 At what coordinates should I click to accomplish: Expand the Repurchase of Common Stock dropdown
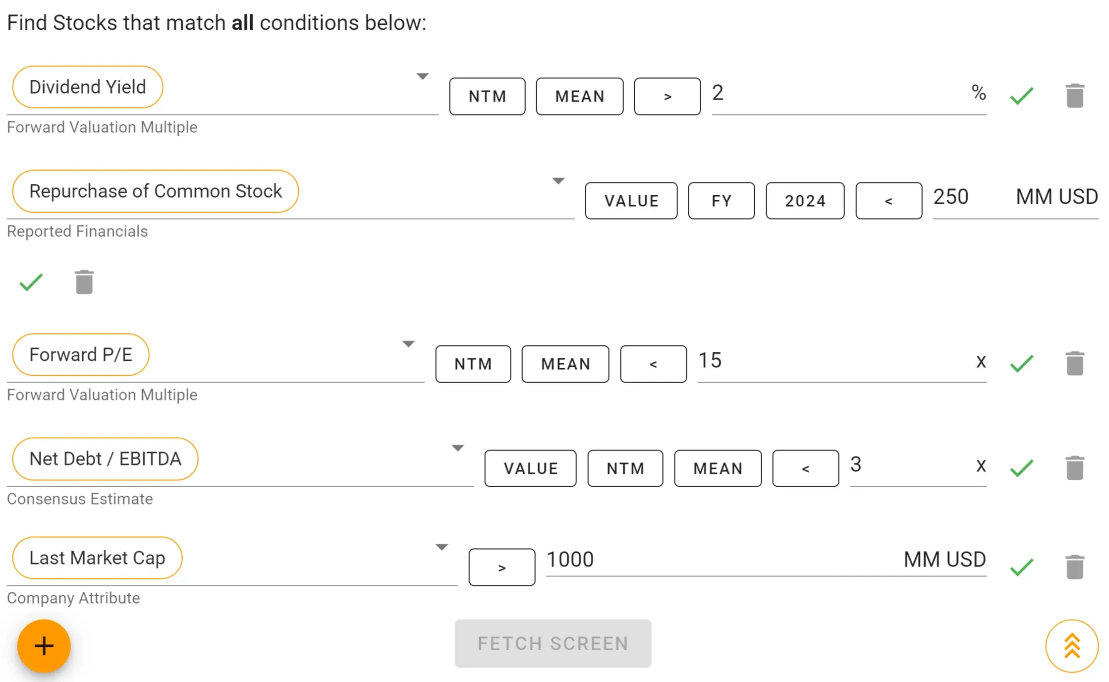(558, 181)
